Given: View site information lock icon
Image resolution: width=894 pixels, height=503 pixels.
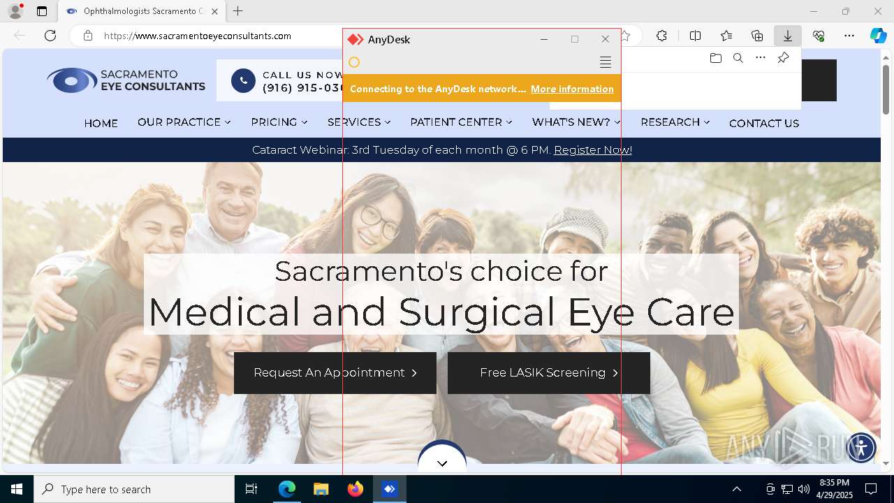Looking at the screenshot, I should (88, 36).
